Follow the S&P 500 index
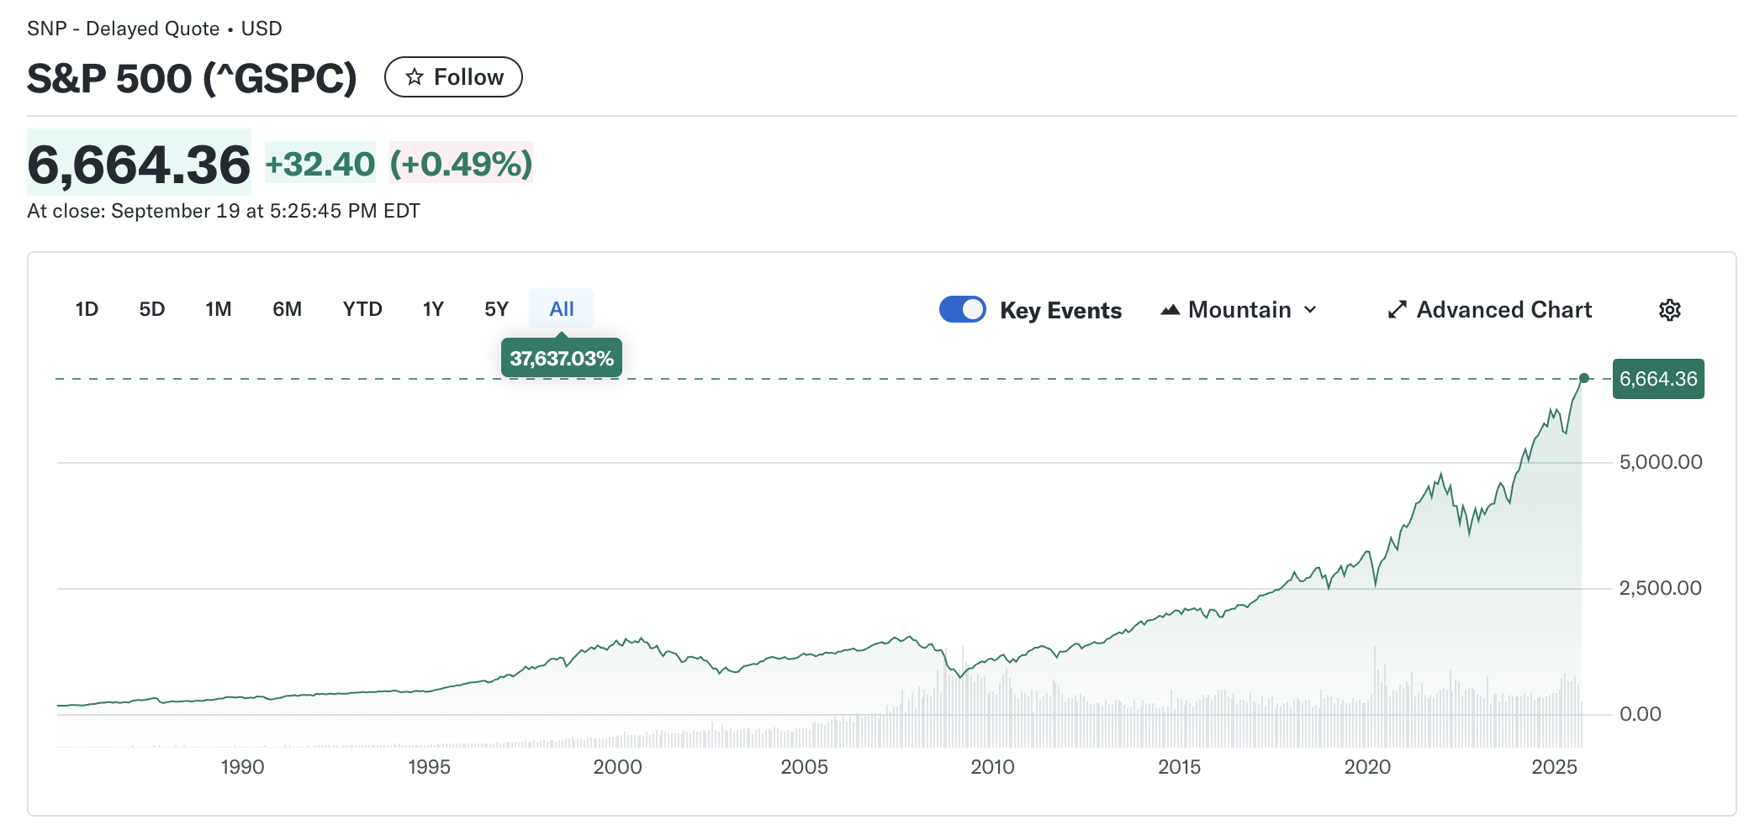This screenshot has width=1749, height=830. coord(453,77)
